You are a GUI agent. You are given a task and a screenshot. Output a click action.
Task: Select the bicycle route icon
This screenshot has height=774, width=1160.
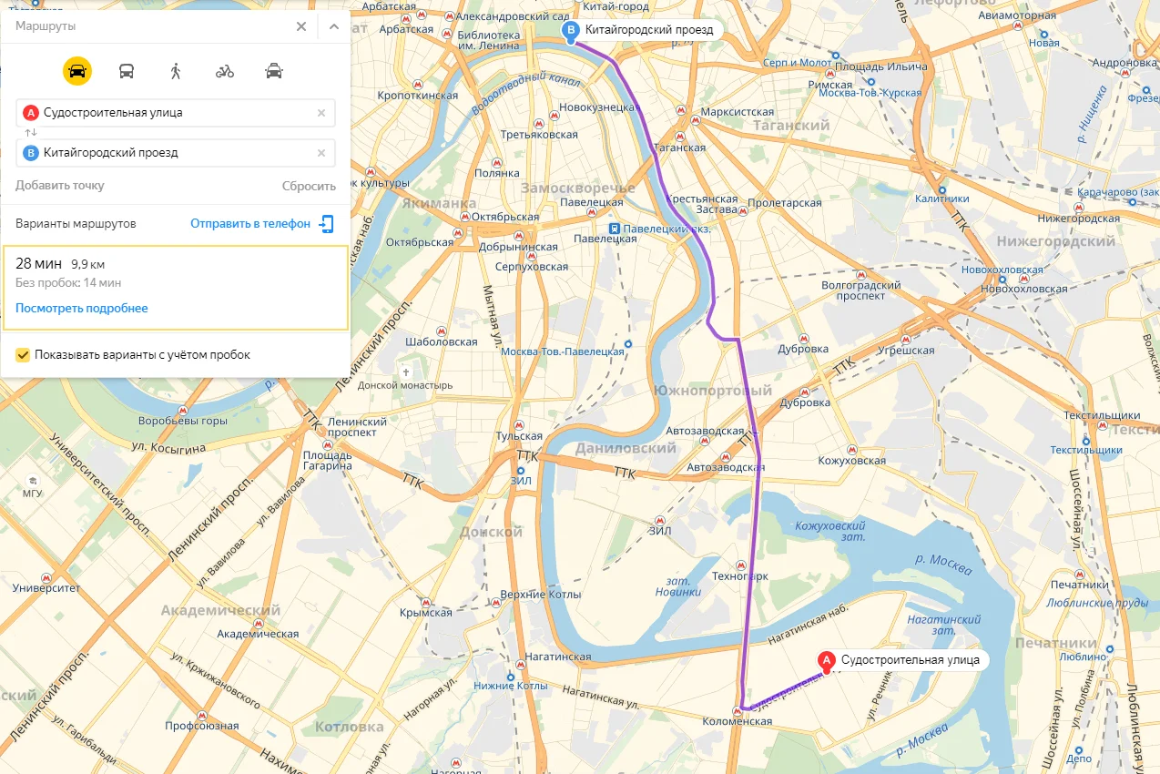tap(225, 71)
